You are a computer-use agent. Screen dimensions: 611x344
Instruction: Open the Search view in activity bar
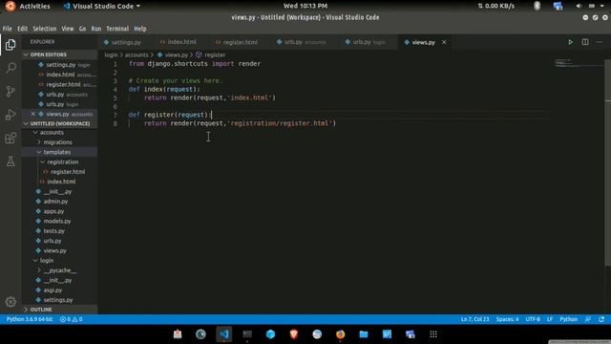pyautogui.click(x=11, y=68)
